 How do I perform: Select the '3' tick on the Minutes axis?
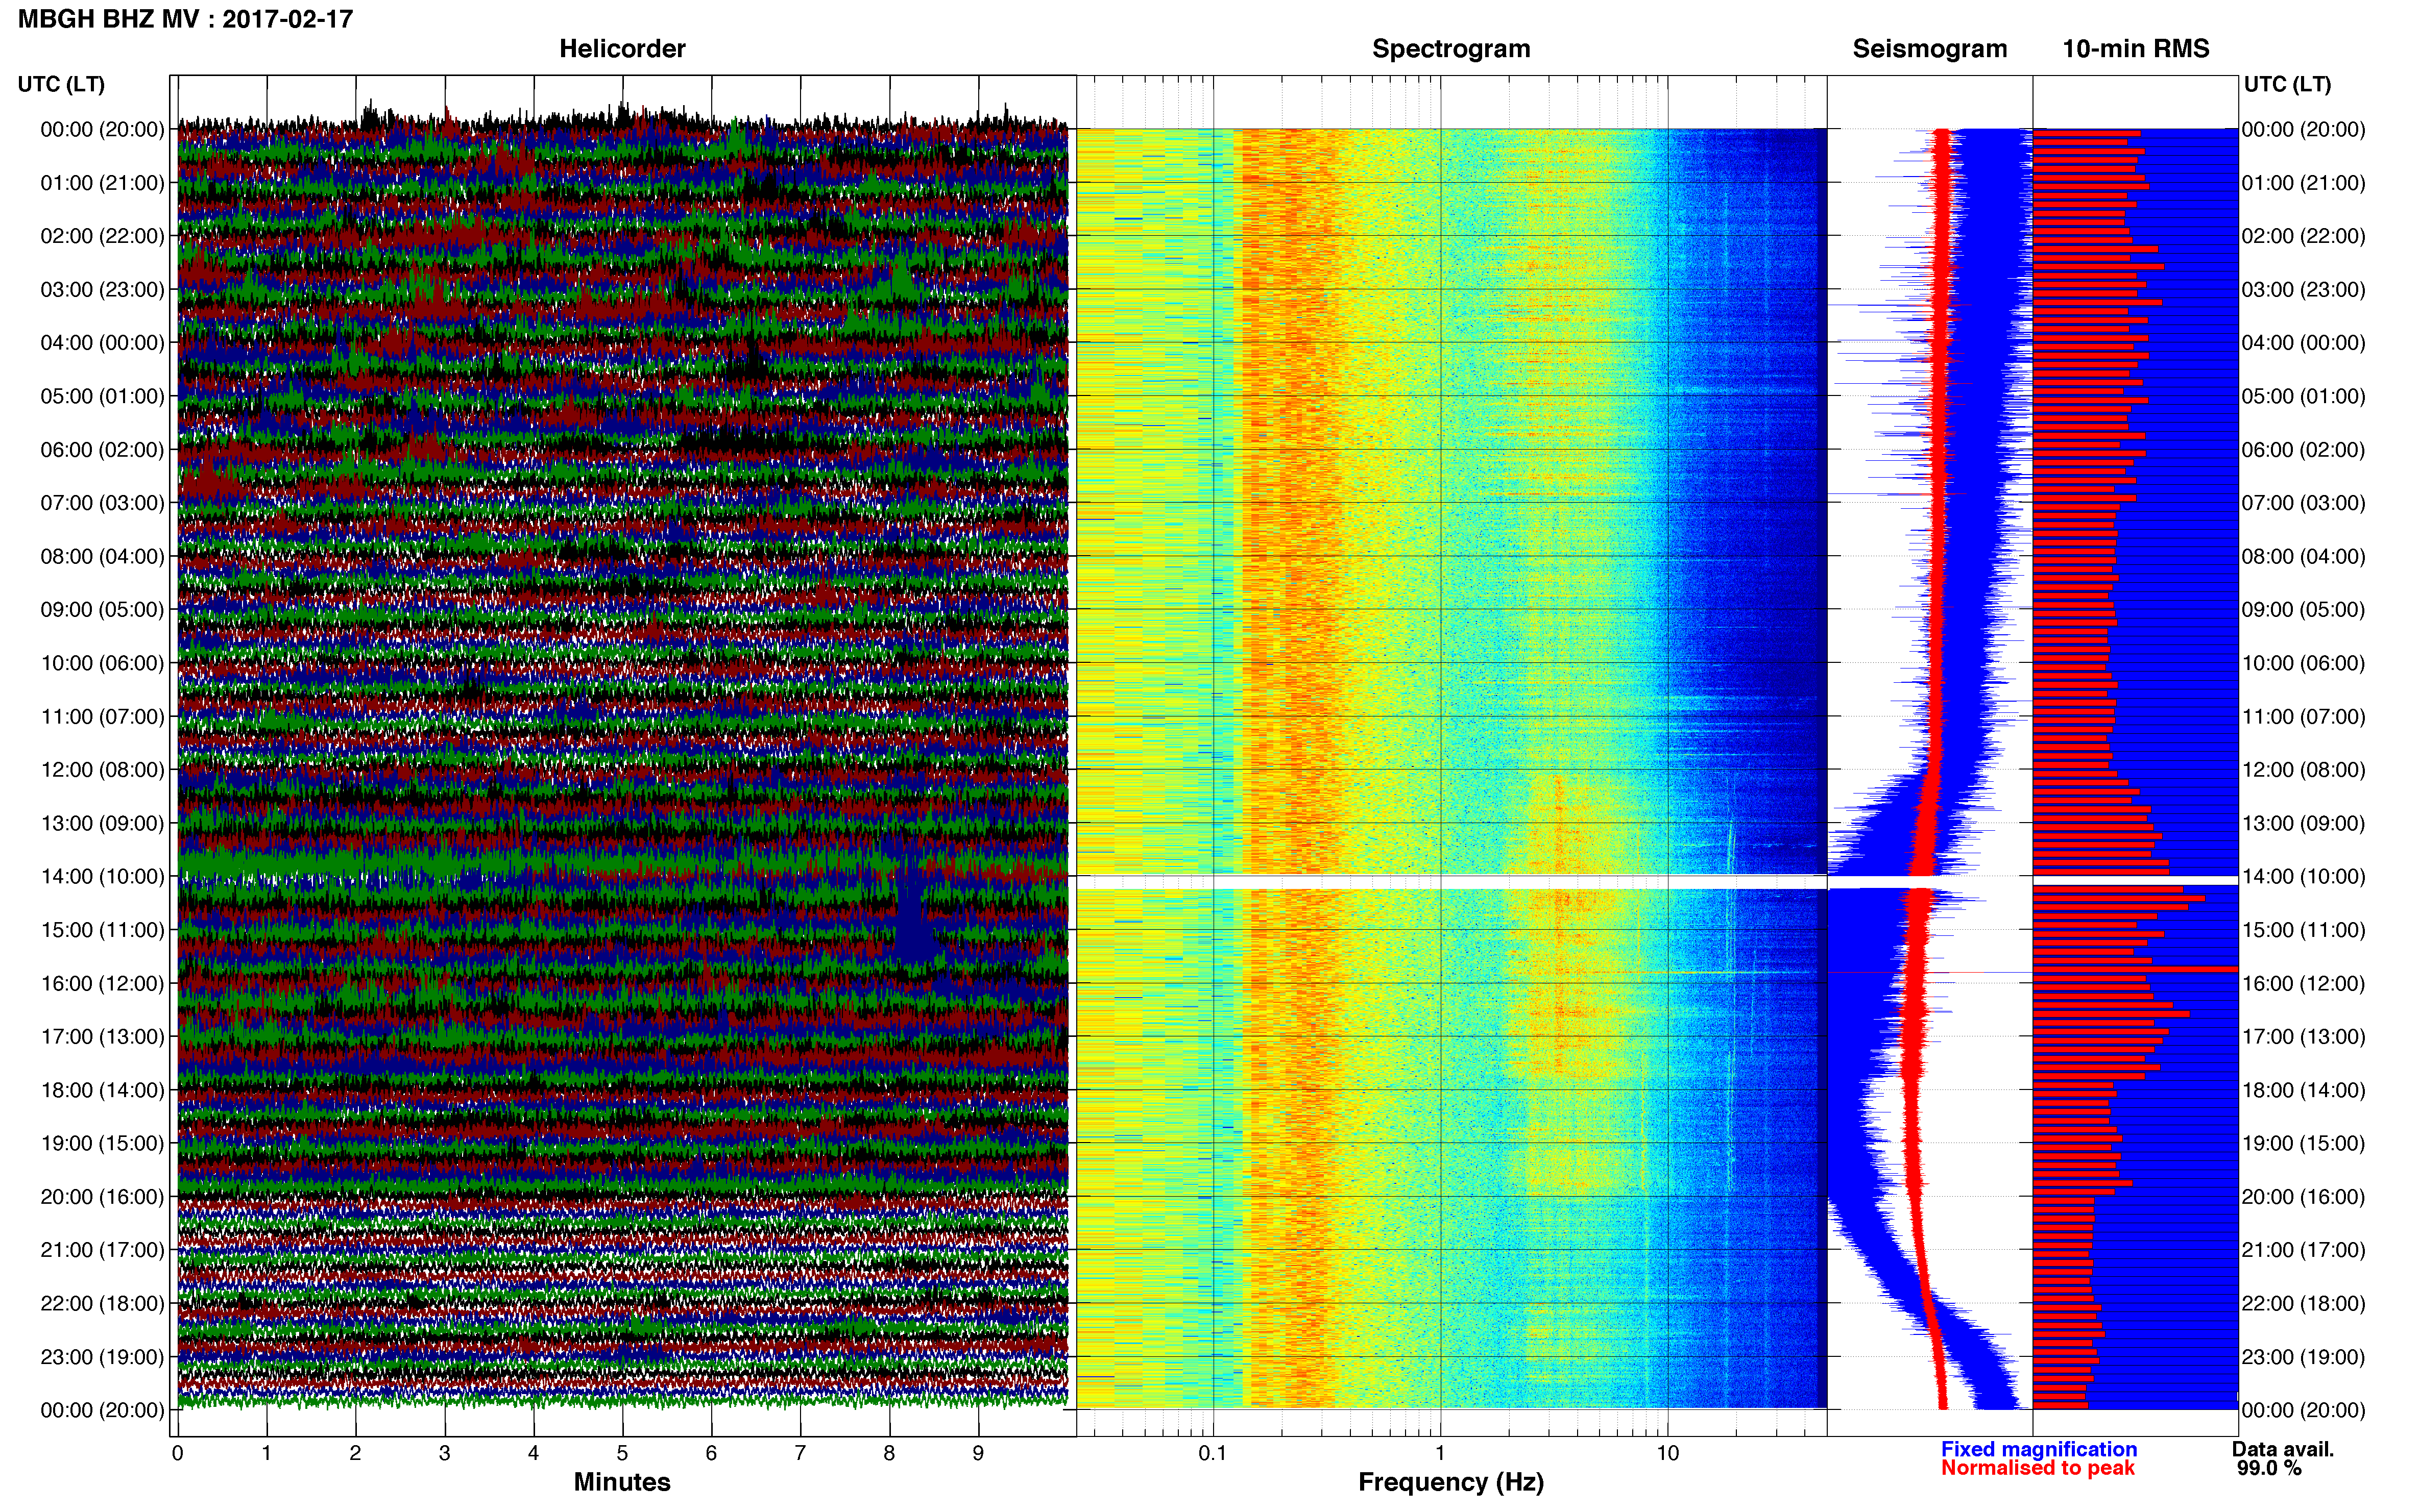pyautogui.click(x=444, y=1454)
